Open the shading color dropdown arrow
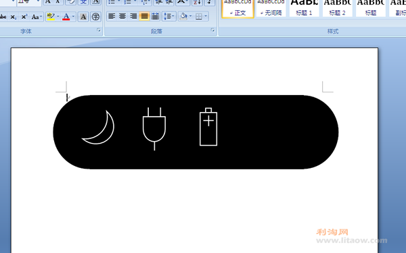The height and width of the screenshot is (253, 406). (191, 16)
